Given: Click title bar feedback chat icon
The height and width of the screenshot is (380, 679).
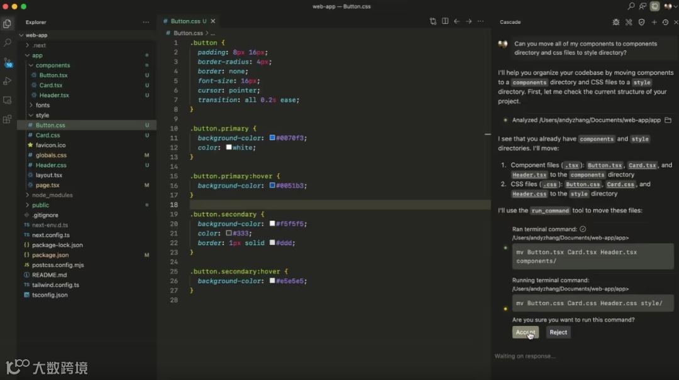Looking at the screenshot, I should 643,6.
